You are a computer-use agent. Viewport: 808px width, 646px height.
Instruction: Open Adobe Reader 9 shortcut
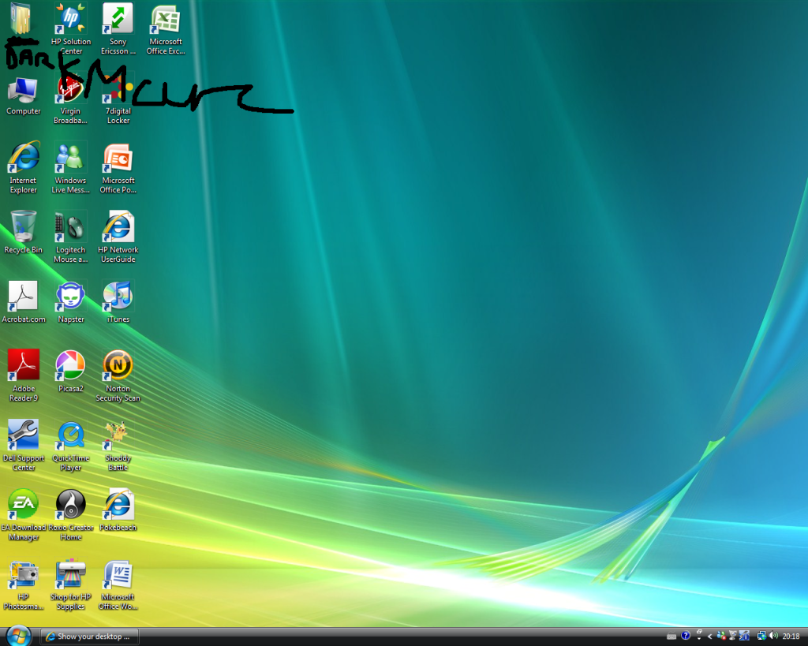click(x=23, y=375)
